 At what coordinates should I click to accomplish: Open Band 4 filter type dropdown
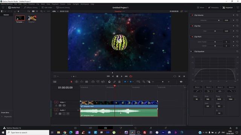click(x=232, y=91)
